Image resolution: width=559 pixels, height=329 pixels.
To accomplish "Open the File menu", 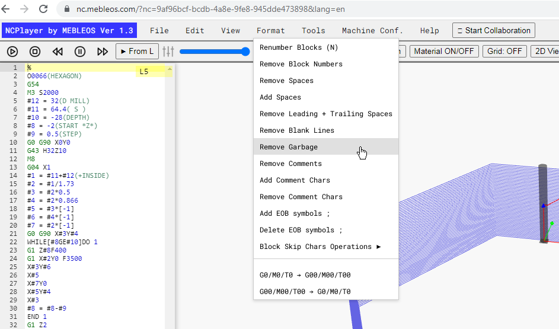I will tap(159, 31).
